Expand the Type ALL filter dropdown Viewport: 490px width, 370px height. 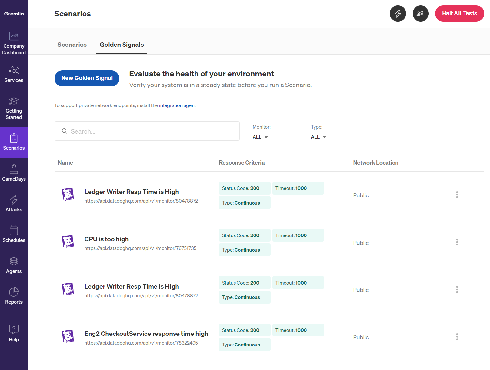point(318,137)
